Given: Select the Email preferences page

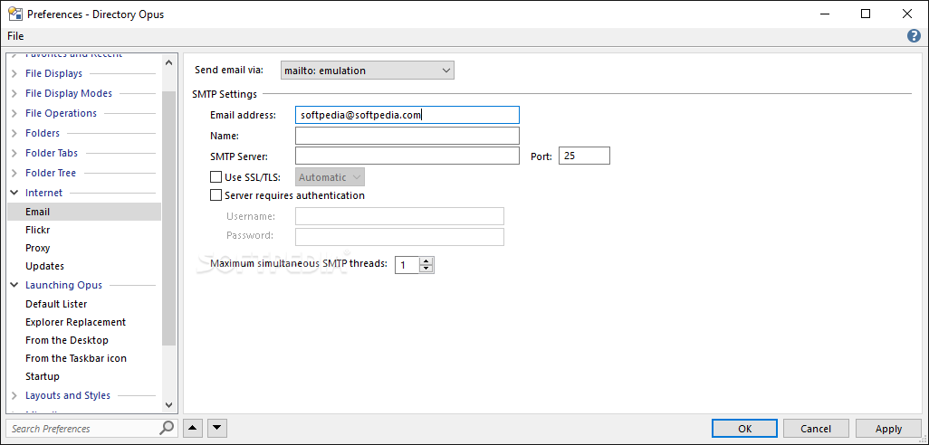Looking at the screenshot, I should [84, 212].
